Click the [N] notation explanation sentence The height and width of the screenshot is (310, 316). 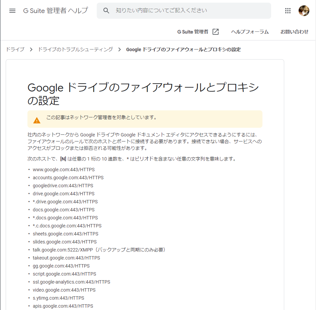pos(132,159)
